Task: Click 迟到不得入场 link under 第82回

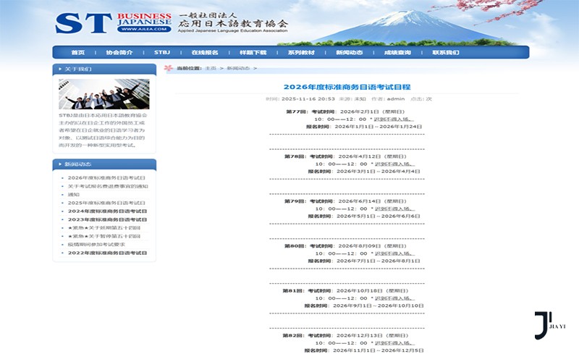Action: (x=394, y=342)
